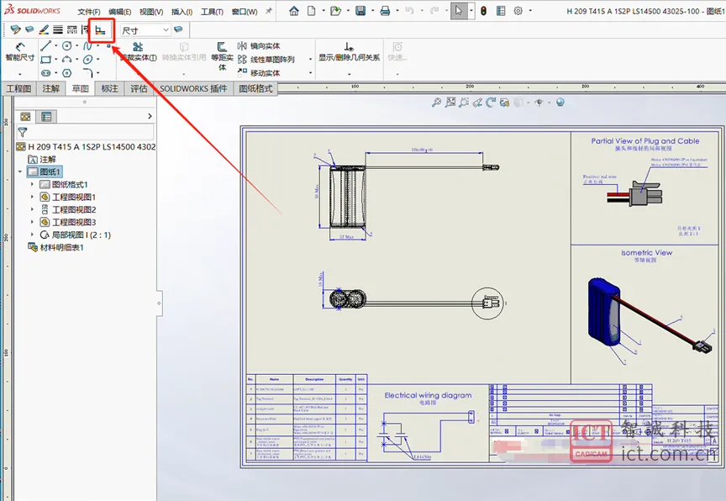This screenshot has width=726, height=501.
Task: Switch to the property manager panel tab
Action: click(46, 117)
